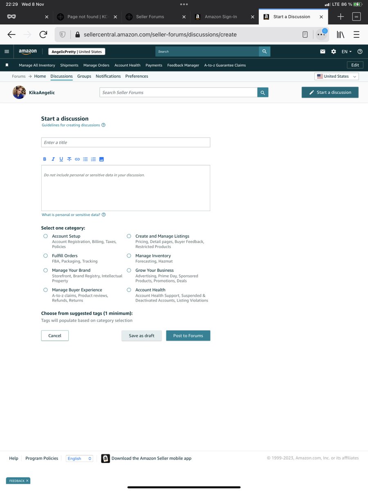Click the Enter a title field

click(x=126, y=142)
